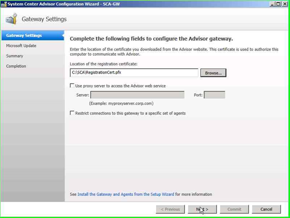Screen dimensions: 290x218
Task: Click the Previous button
Action: 170,209
